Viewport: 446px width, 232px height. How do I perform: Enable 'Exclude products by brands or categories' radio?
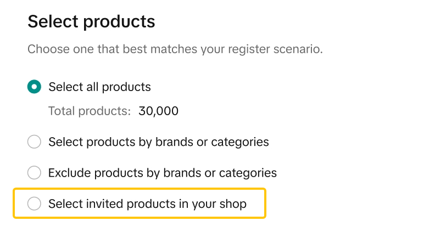point(34,173)
